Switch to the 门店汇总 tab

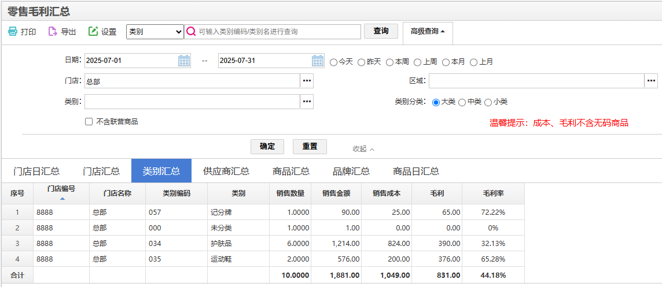pyautogui.click(x=101, y=171)
